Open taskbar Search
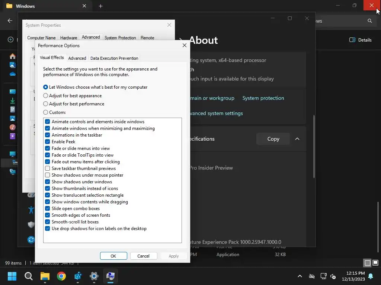This screenshot has width=381, height=285. [x=28, y=276]
